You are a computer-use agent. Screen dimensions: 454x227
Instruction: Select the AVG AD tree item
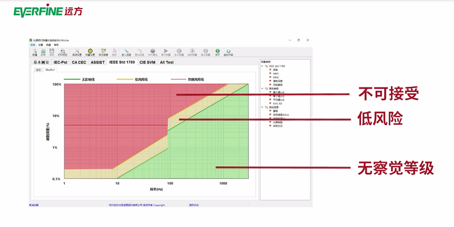276,103
